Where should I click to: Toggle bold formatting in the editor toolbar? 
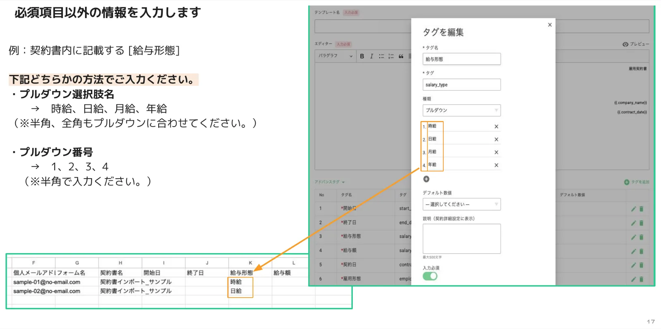coord(362,56)
